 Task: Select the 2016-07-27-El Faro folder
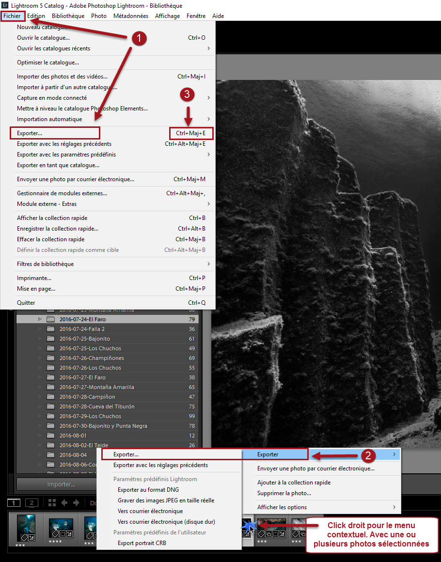pyautogui.click(x=107, y=377)
